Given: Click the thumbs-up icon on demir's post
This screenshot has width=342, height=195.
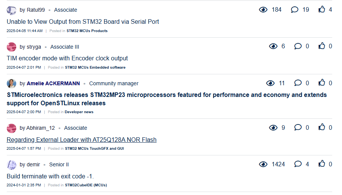Looking at the screenshot, I should tap(322, 164).
